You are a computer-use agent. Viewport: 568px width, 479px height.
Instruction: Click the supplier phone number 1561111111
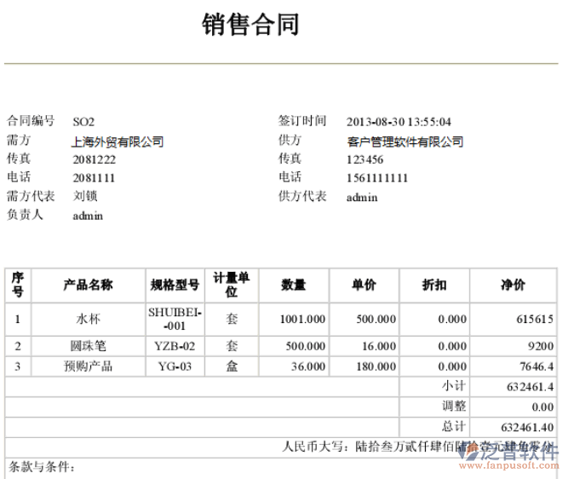[377, 178]
